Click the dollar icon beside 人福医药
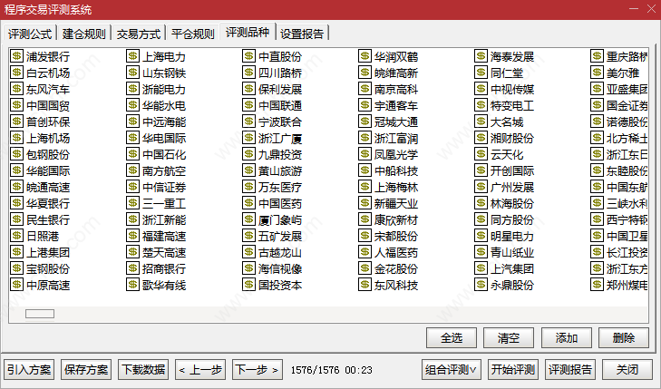Viewport: 661px width, 389px height. [x=365, y=252]
